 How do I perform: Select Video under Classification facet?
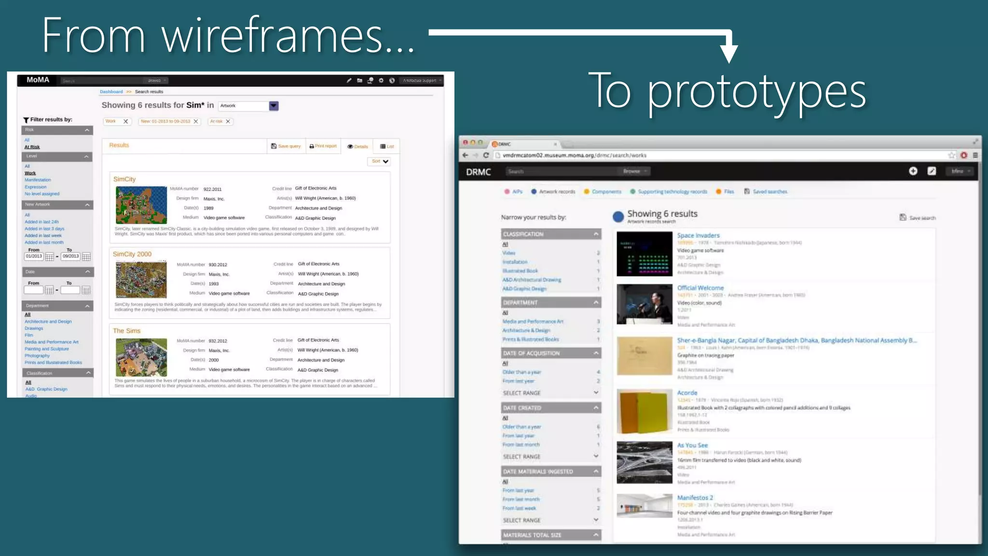coord(508,253)
